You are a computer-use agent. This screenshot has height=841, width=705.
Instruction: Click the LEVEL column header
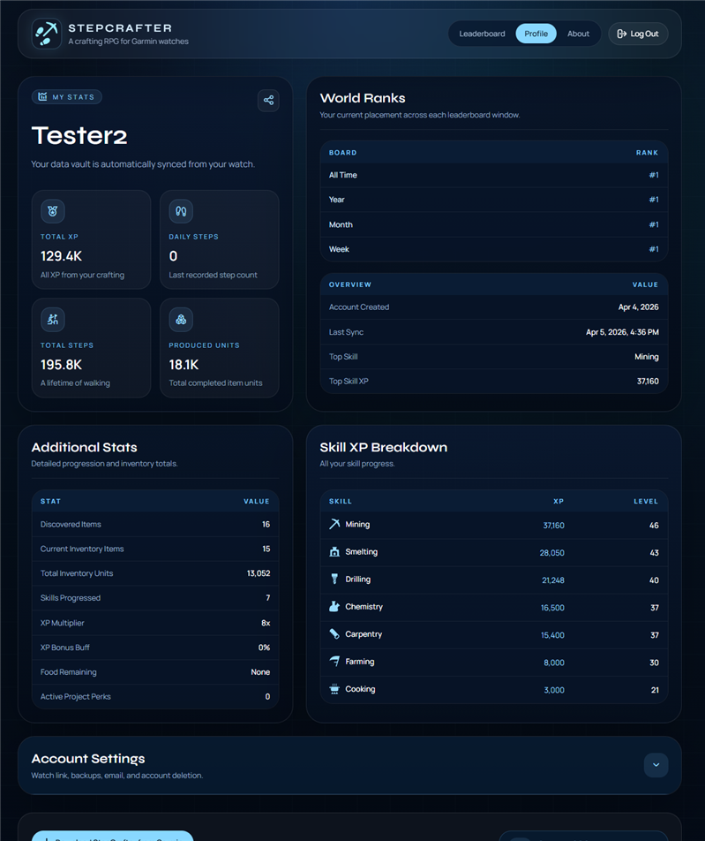click(x=646, y=502)
